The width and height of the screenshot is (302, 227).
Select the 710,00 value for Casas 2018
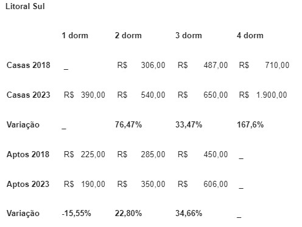coord(277,65)
